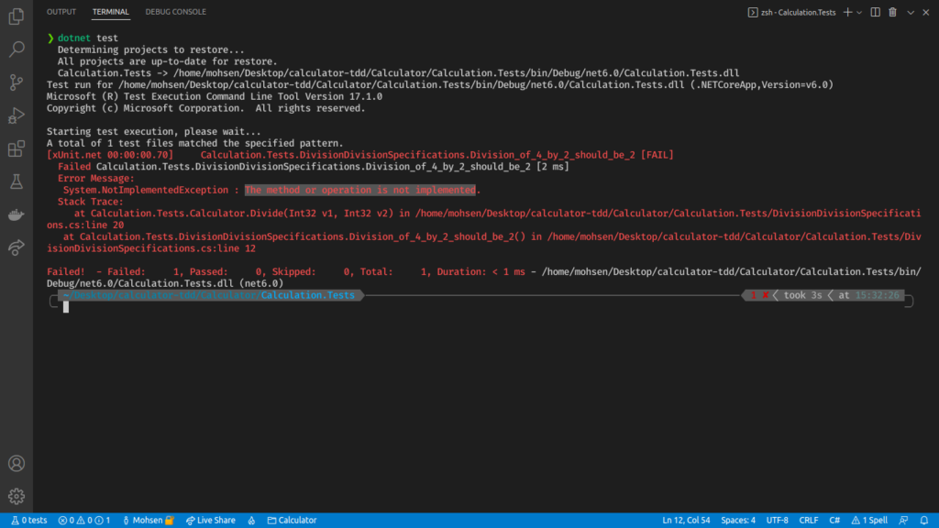The width and height of the screenshot is (939, 528).
Task: Open the Search view in sidebar
Action: [x=16, y=49]
